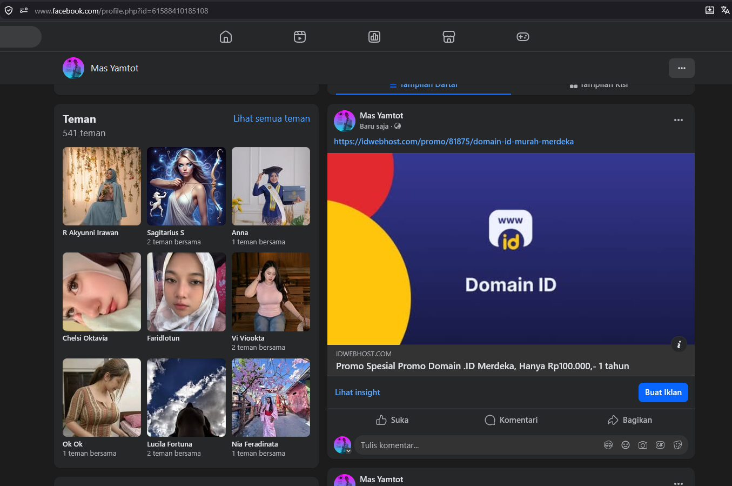Open R Akyunni Irawan's friend photo
This screenshot has width=732, height=486.
(x=102, y=186)
